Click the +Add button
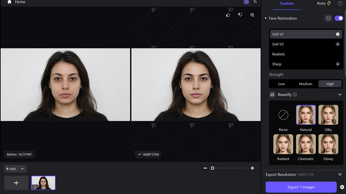The image size is (346, 194). tap(11, 169)
